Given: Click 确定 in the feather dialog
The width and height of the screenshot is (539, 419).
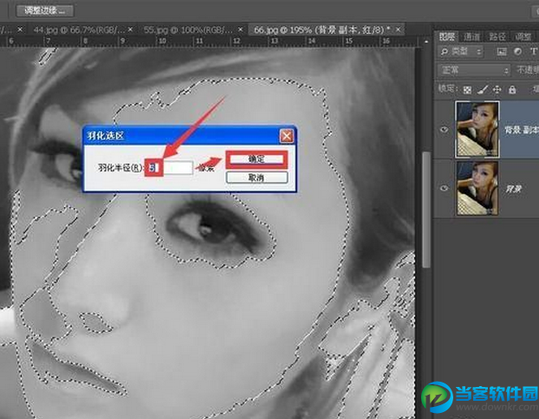Looking at the screenshot, I should pyautogui.click(x=257, y=159).
